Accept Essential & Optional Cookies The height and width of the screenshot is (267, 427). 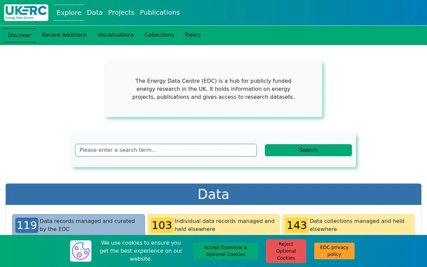coord(226,251)
